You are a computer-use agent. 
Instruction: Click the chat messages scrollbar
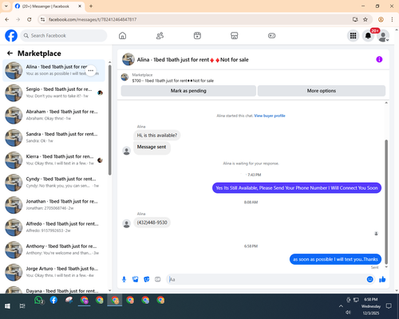[x=386, y=202]
